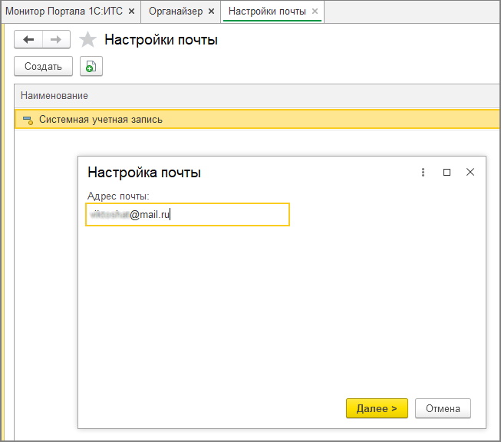Close the Органайзер tab

211,12
